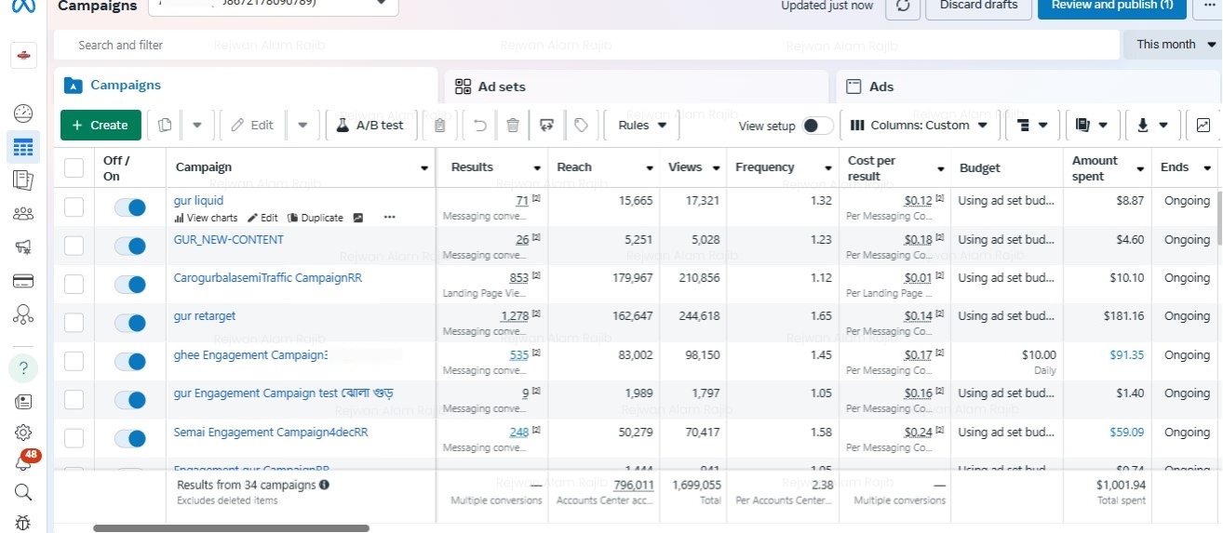Open notifications bell with 48 badge
Viewport: 1223px width, 533px height.
pos(23,461)
